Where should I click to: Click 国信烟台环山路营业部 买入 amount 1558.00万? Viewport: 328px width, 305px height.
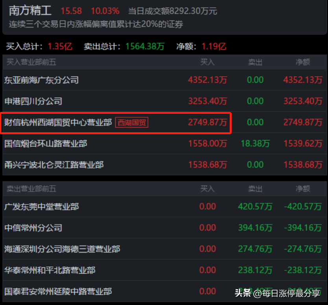(208, 144)
